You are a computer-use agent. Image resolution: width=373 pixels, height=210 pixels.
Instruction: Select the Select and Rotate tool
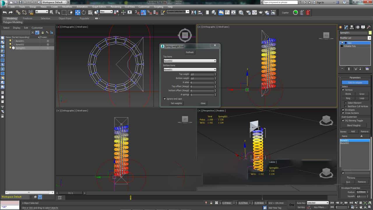tap(84, 12)
